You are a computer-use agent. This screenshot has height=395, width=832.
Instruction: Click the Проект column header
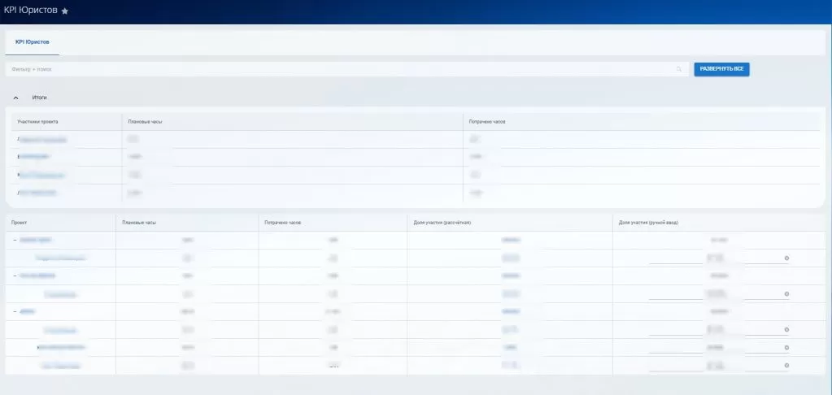coord(19,222)
